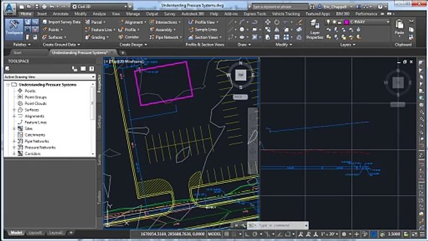Toggle ortho mode in status bar
428x241 pixels.
pos(247,234)
